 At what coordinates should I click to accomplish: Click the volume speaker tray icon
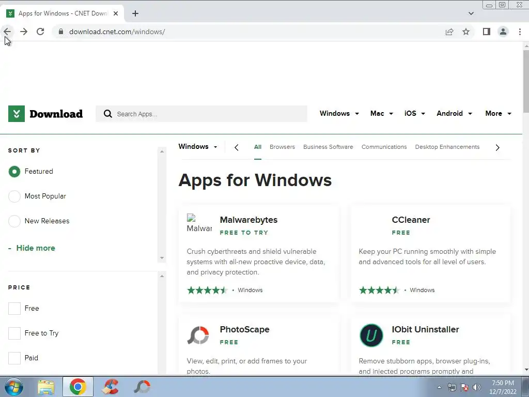coord(477,387)
